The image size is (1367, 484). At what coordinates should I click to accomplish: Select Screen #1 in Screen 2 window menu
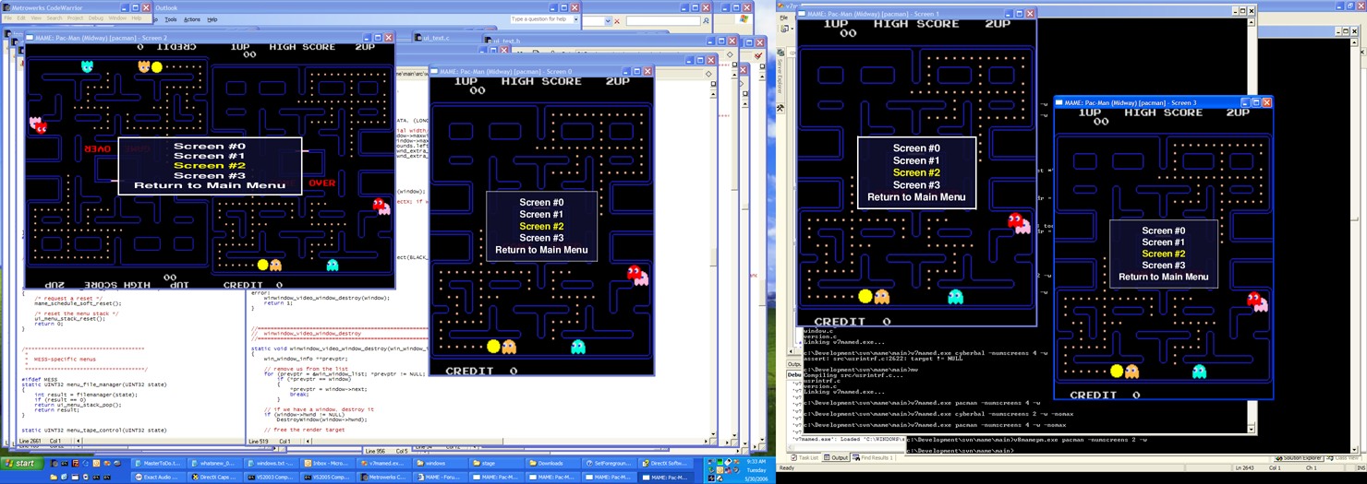[x=210, y=156]
